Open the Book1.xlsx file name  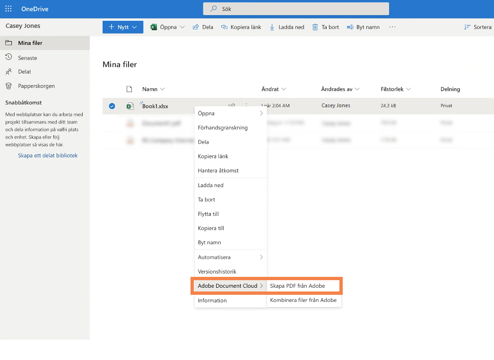(155, 106)
